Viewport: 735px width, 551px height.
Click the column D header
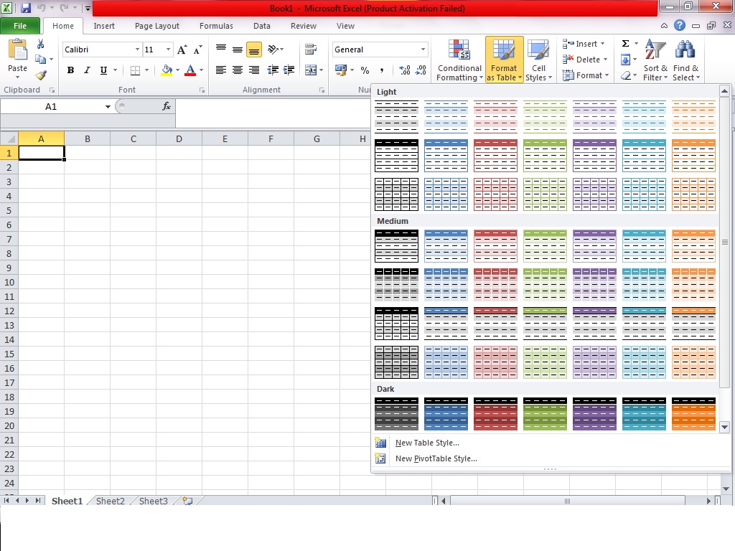tap(179, 138)
